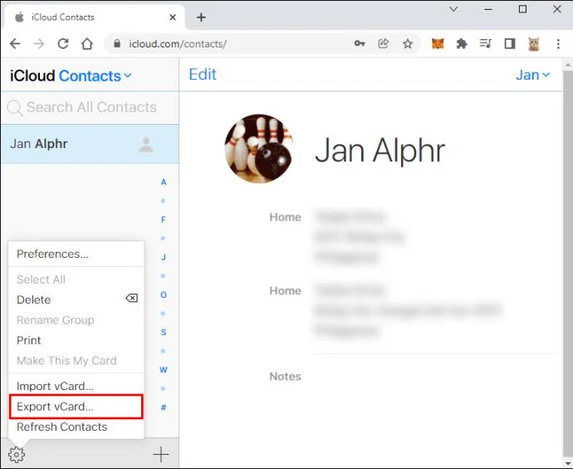Image resolution: width=573 pixels, height=469 pixels.
Task: Click the share page icon
Action: (x=384, y=44)
